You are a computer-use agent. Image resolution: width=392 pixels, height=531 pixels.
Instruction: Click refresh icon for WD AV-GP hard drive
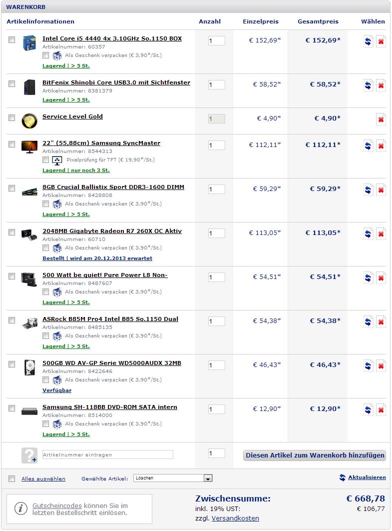coord(368,366)
